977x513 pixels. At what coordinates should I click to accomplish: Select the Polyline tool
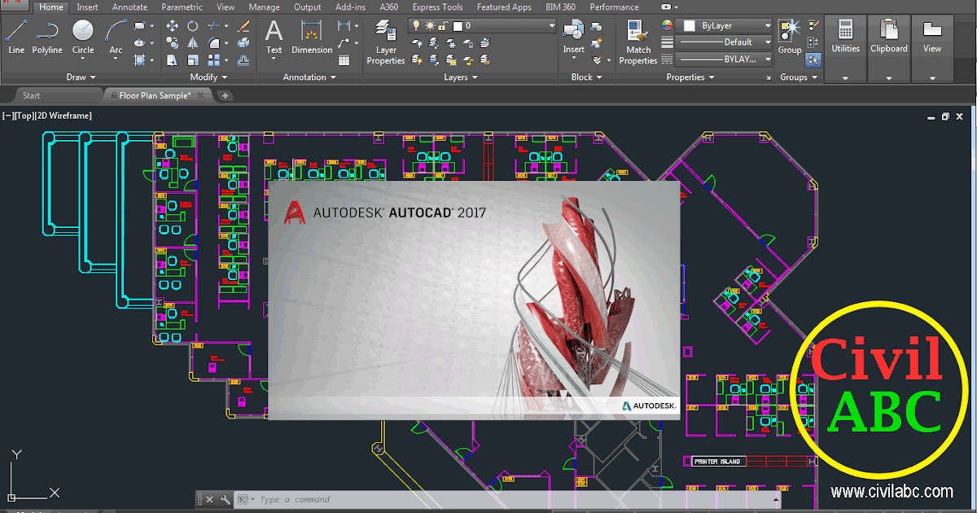click(x=47, y=37)
